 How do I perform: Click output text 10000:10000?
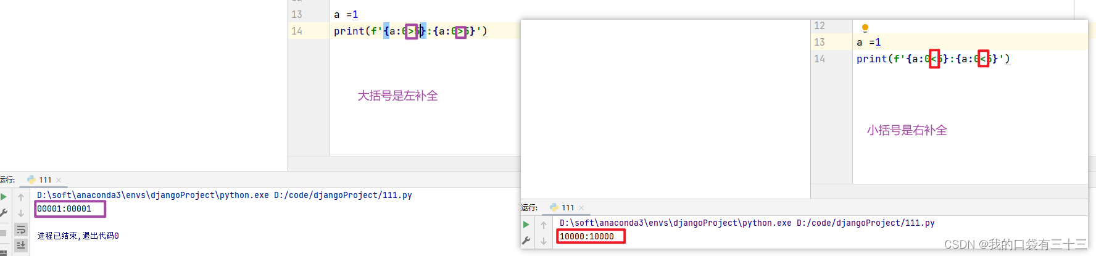click(x=587, y=236)
